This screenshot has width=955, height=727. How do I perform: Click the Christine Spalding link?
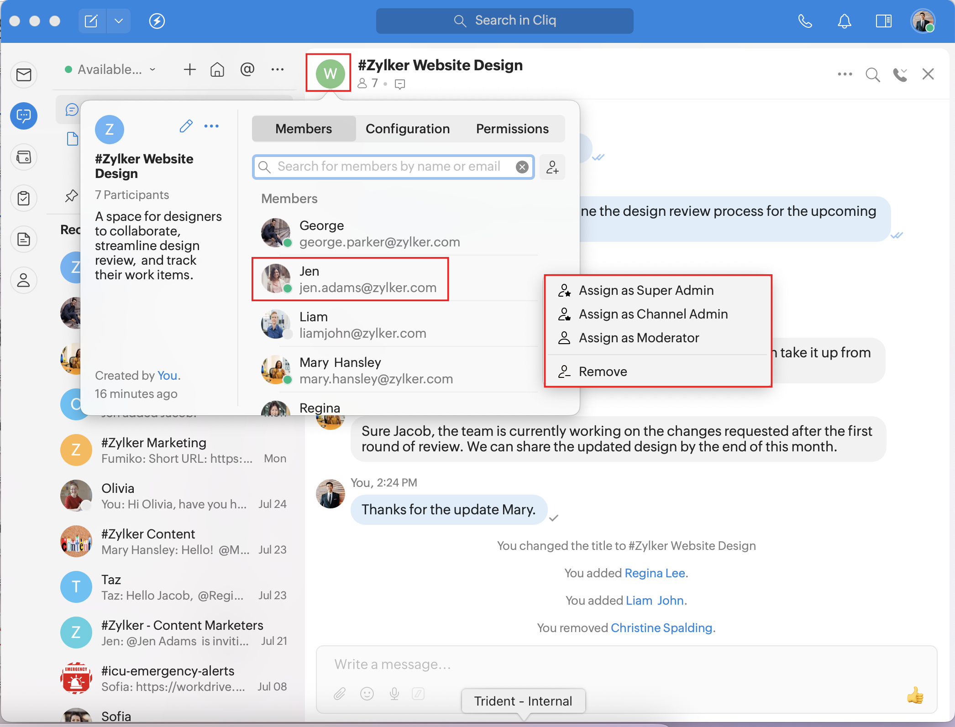point(661,628)
